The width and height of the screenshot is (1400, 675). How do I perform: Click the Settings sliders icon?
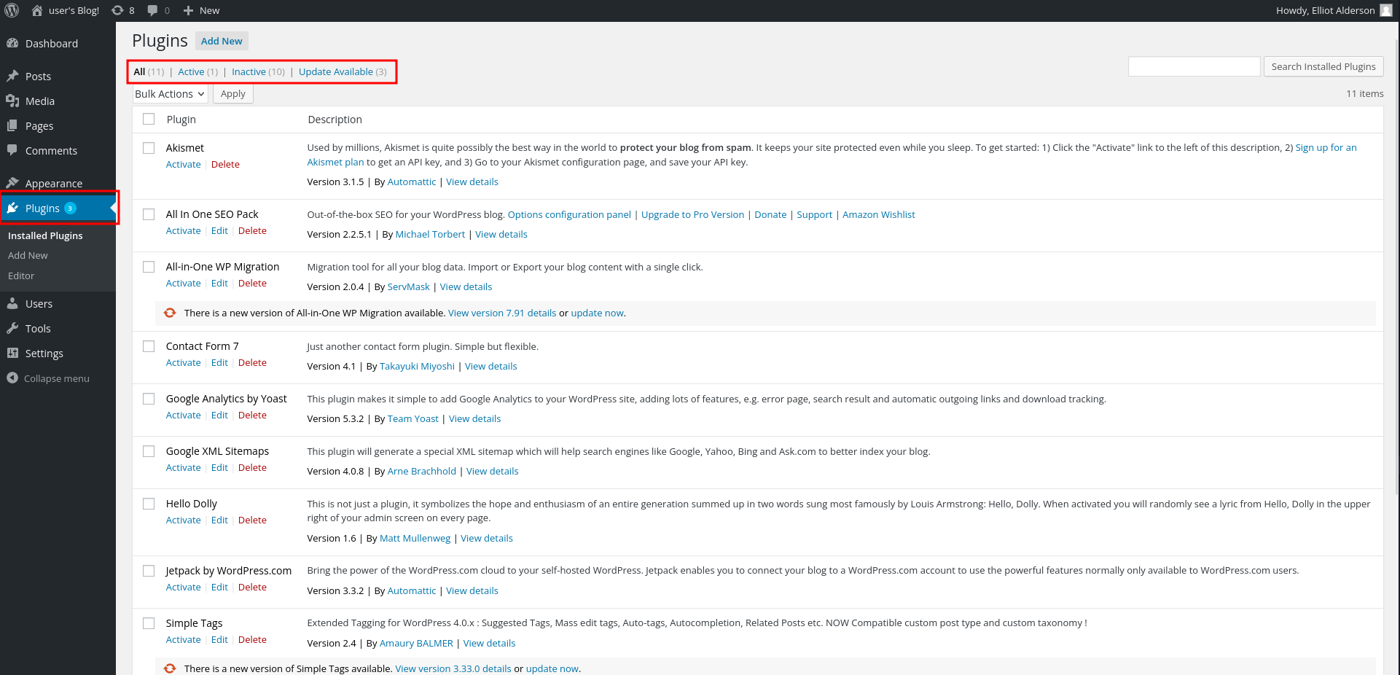pos(12,353)
